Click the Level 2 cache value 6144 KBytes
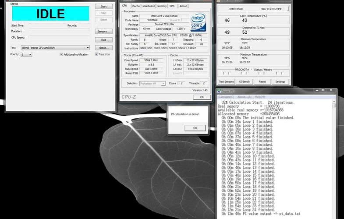 click(x=195, y=69)
